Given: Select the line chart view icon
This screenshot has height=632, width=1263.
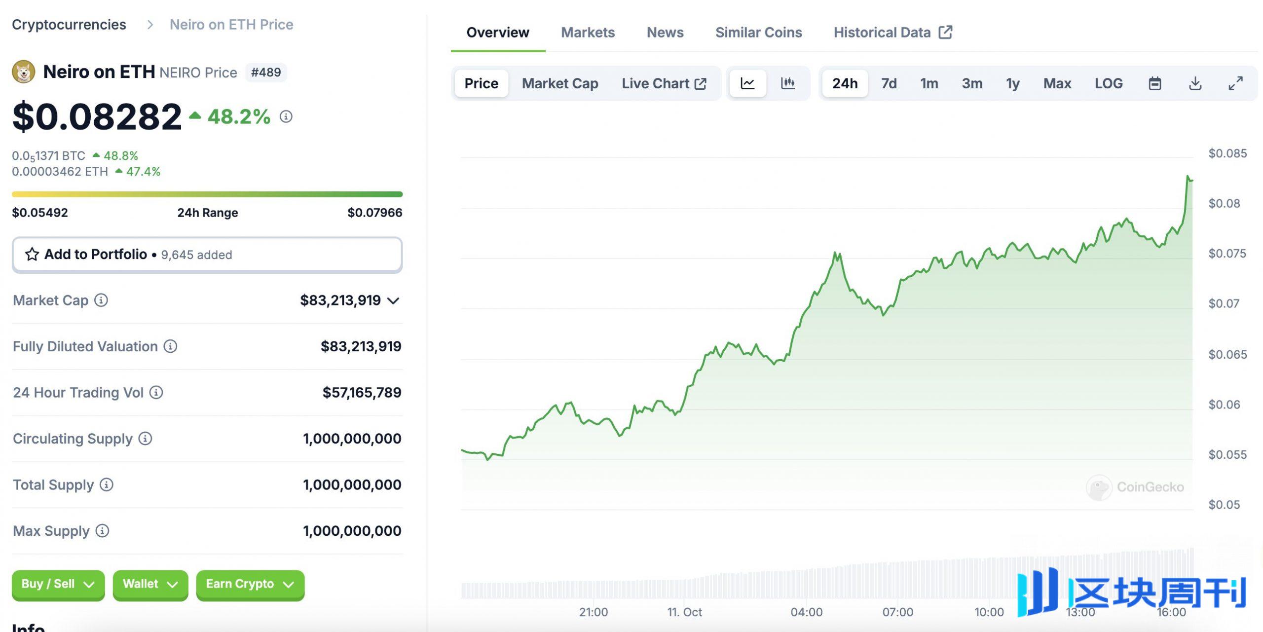Looking at the screenshot, I should [x=747, y=83].
